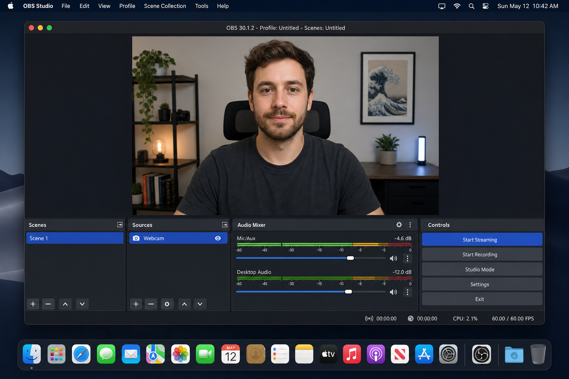
Task: Open Spotlight search icon
Action: 471,6
